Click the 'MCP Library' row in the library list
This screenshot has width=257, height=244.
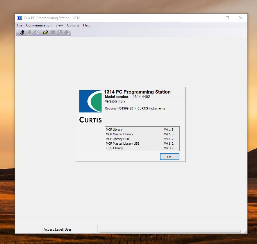tap(142, 130)
